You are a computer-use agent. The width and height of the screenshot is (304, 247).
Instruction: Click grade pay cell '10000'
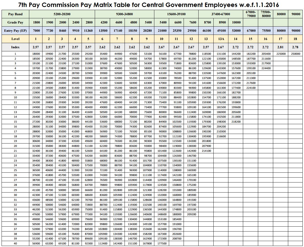click(236, 22)
